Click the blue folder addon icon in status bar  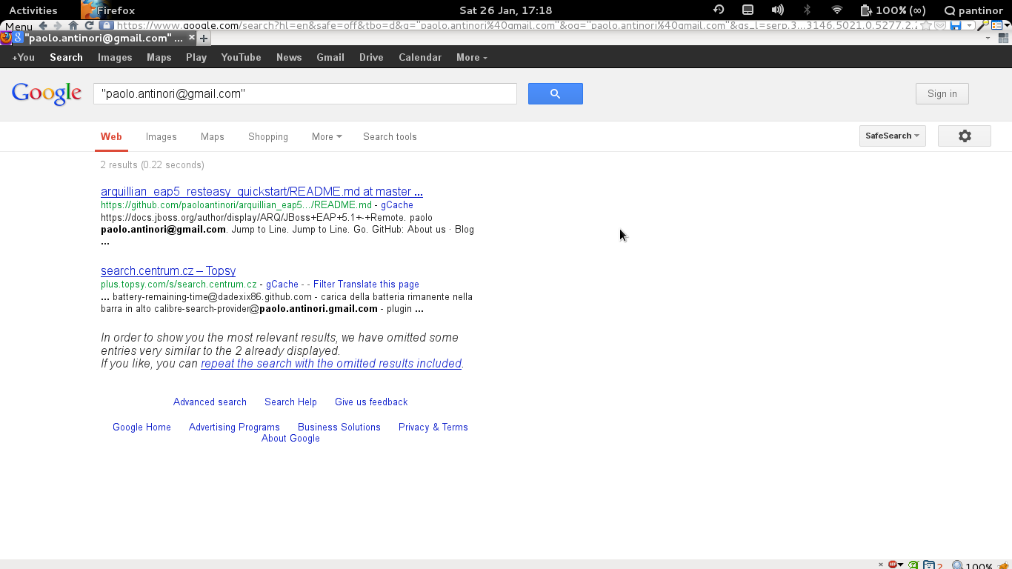tap(928, 565)
